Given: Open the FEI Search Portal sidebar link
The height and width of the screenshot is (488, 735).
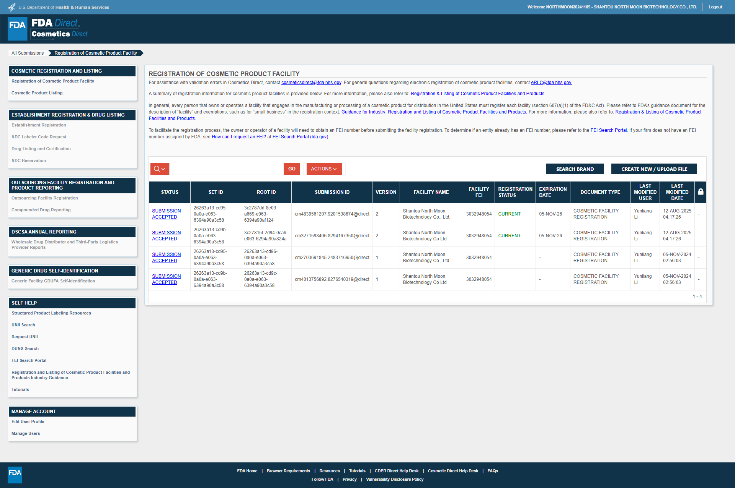Looking at the screenshot, I should pos(29,360).
